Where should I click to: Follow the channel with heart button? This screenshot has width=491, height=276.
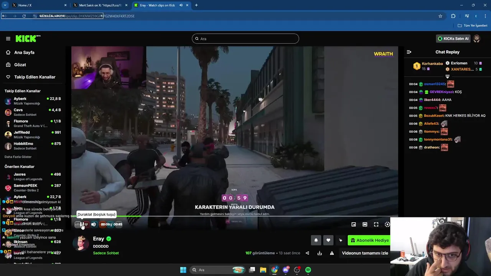point(328,240)
